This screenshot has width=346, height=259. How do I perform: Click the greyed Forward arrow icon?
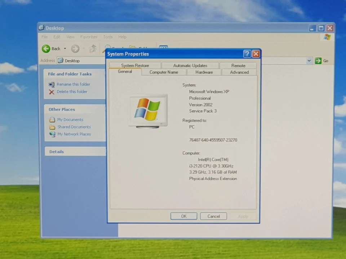tap(75, 49)
